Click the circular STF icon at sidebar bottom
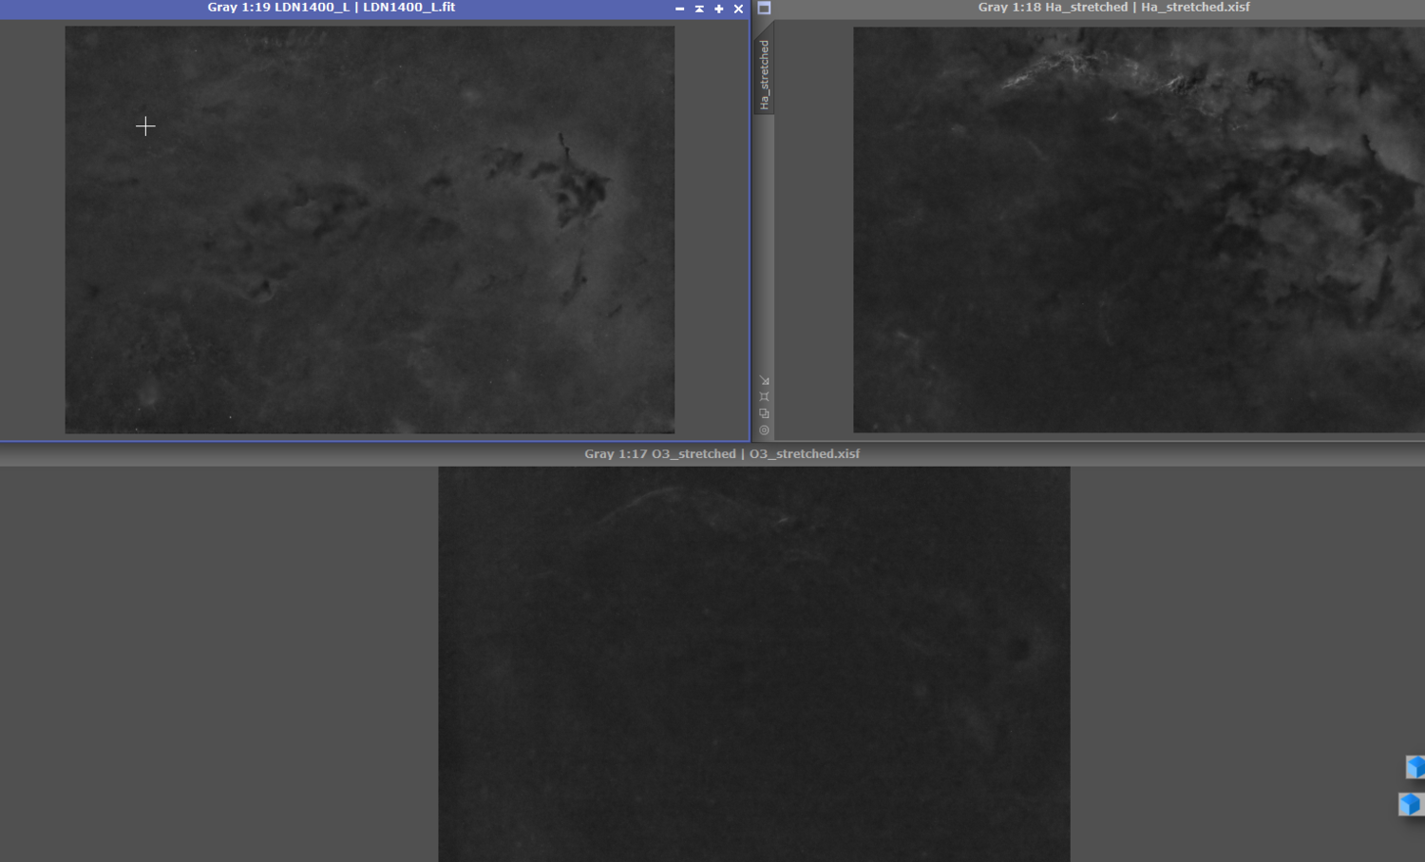The width and height of the screenshot is (1425, 862). (x=765, y=430)
